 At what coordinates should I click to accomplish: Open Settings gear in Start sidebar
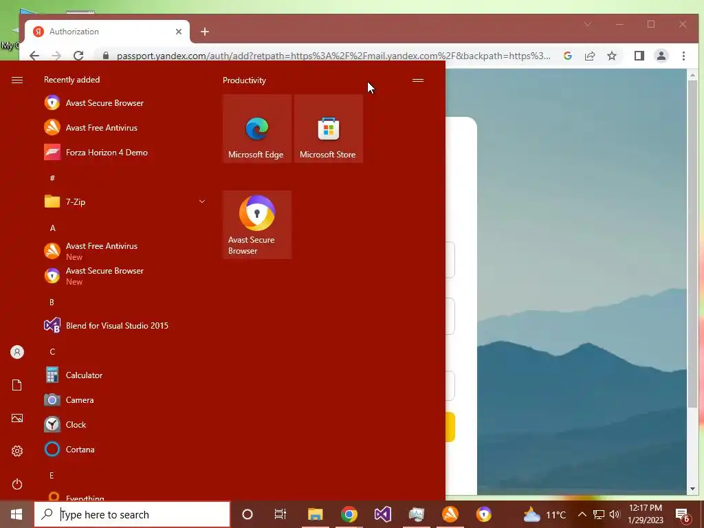pos(17,451)
